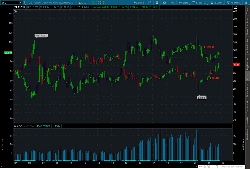The width and height of the screenshot is (250, 169).
Task: Click the /CL symbol entry field
Action: (10, 2)
